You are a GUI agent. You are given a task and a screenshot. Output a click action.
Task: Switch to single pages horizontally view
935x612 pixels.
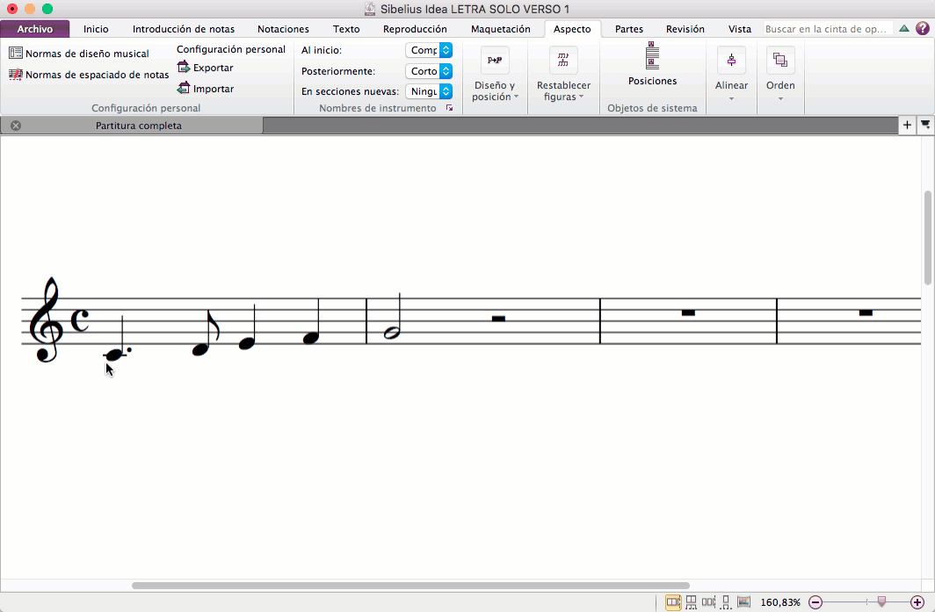[x=708, y=602]
